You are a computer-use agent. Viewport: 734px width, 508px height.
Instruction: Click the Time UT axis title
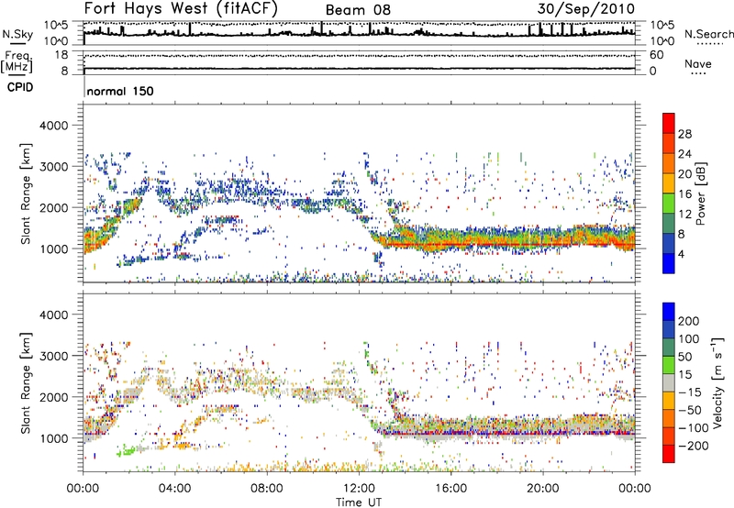(x=359, y=502)
